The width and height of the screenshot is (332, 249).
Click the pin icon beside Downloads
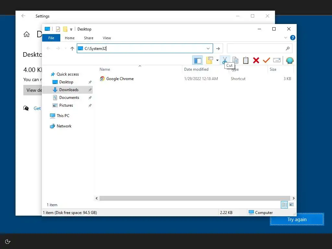click(90, 90)
